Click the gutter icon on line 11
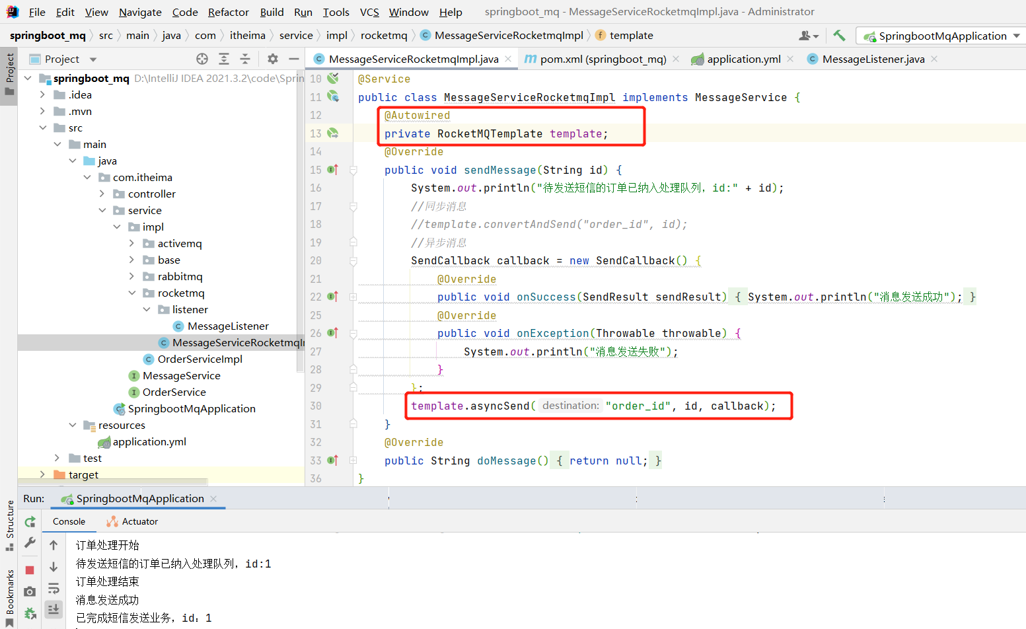 (333, 97)
